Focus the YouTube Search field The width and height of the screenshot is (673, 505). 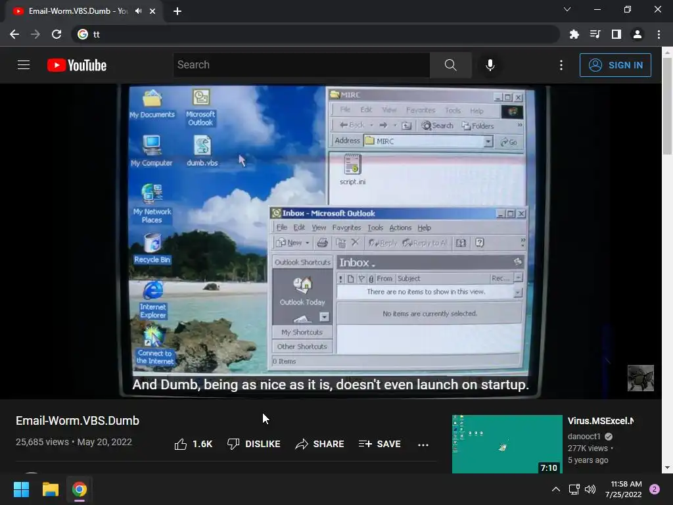point(302,65)
